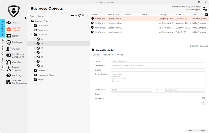The height and width of the screenshot is (133, 209).
Task: Select the Data View vertical tab
Action: click(x=2, y=64)
